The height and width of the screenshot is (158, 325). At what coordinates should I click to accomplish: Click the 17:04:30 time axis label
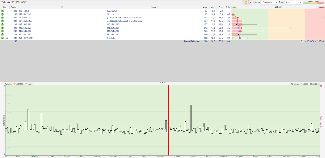point(192,157)
